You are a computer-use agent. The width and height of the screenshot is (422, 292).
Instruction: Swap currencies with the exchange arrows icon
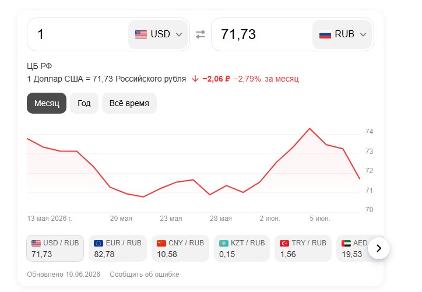(x=201, y=34)
